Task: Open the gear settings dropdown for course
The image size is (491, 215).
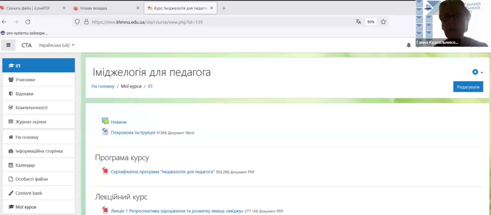Action: 477,72
